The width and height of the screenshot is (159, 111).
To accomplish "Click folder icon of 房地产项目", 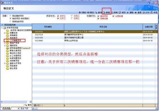I will [7, 43].
